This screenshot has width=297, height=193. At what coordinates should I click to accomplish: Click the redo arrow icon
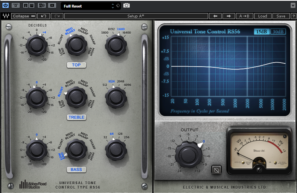pos(57,16)
